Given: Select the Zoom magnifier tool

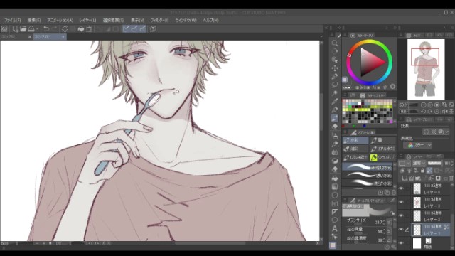Looking at the screenshot, I should [x=335, y=43].
